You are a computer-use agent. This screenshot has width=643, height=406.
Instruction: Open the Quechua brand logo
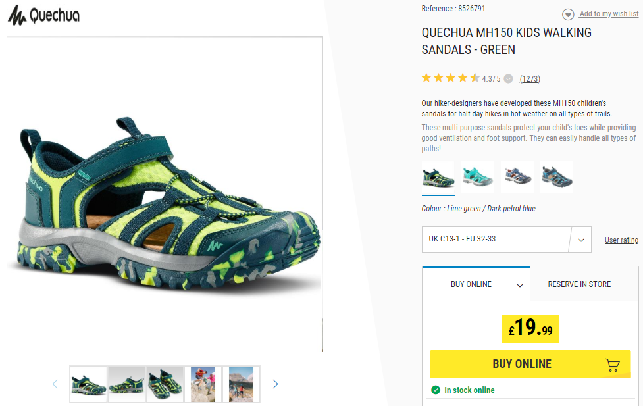(x=43, y=16)
